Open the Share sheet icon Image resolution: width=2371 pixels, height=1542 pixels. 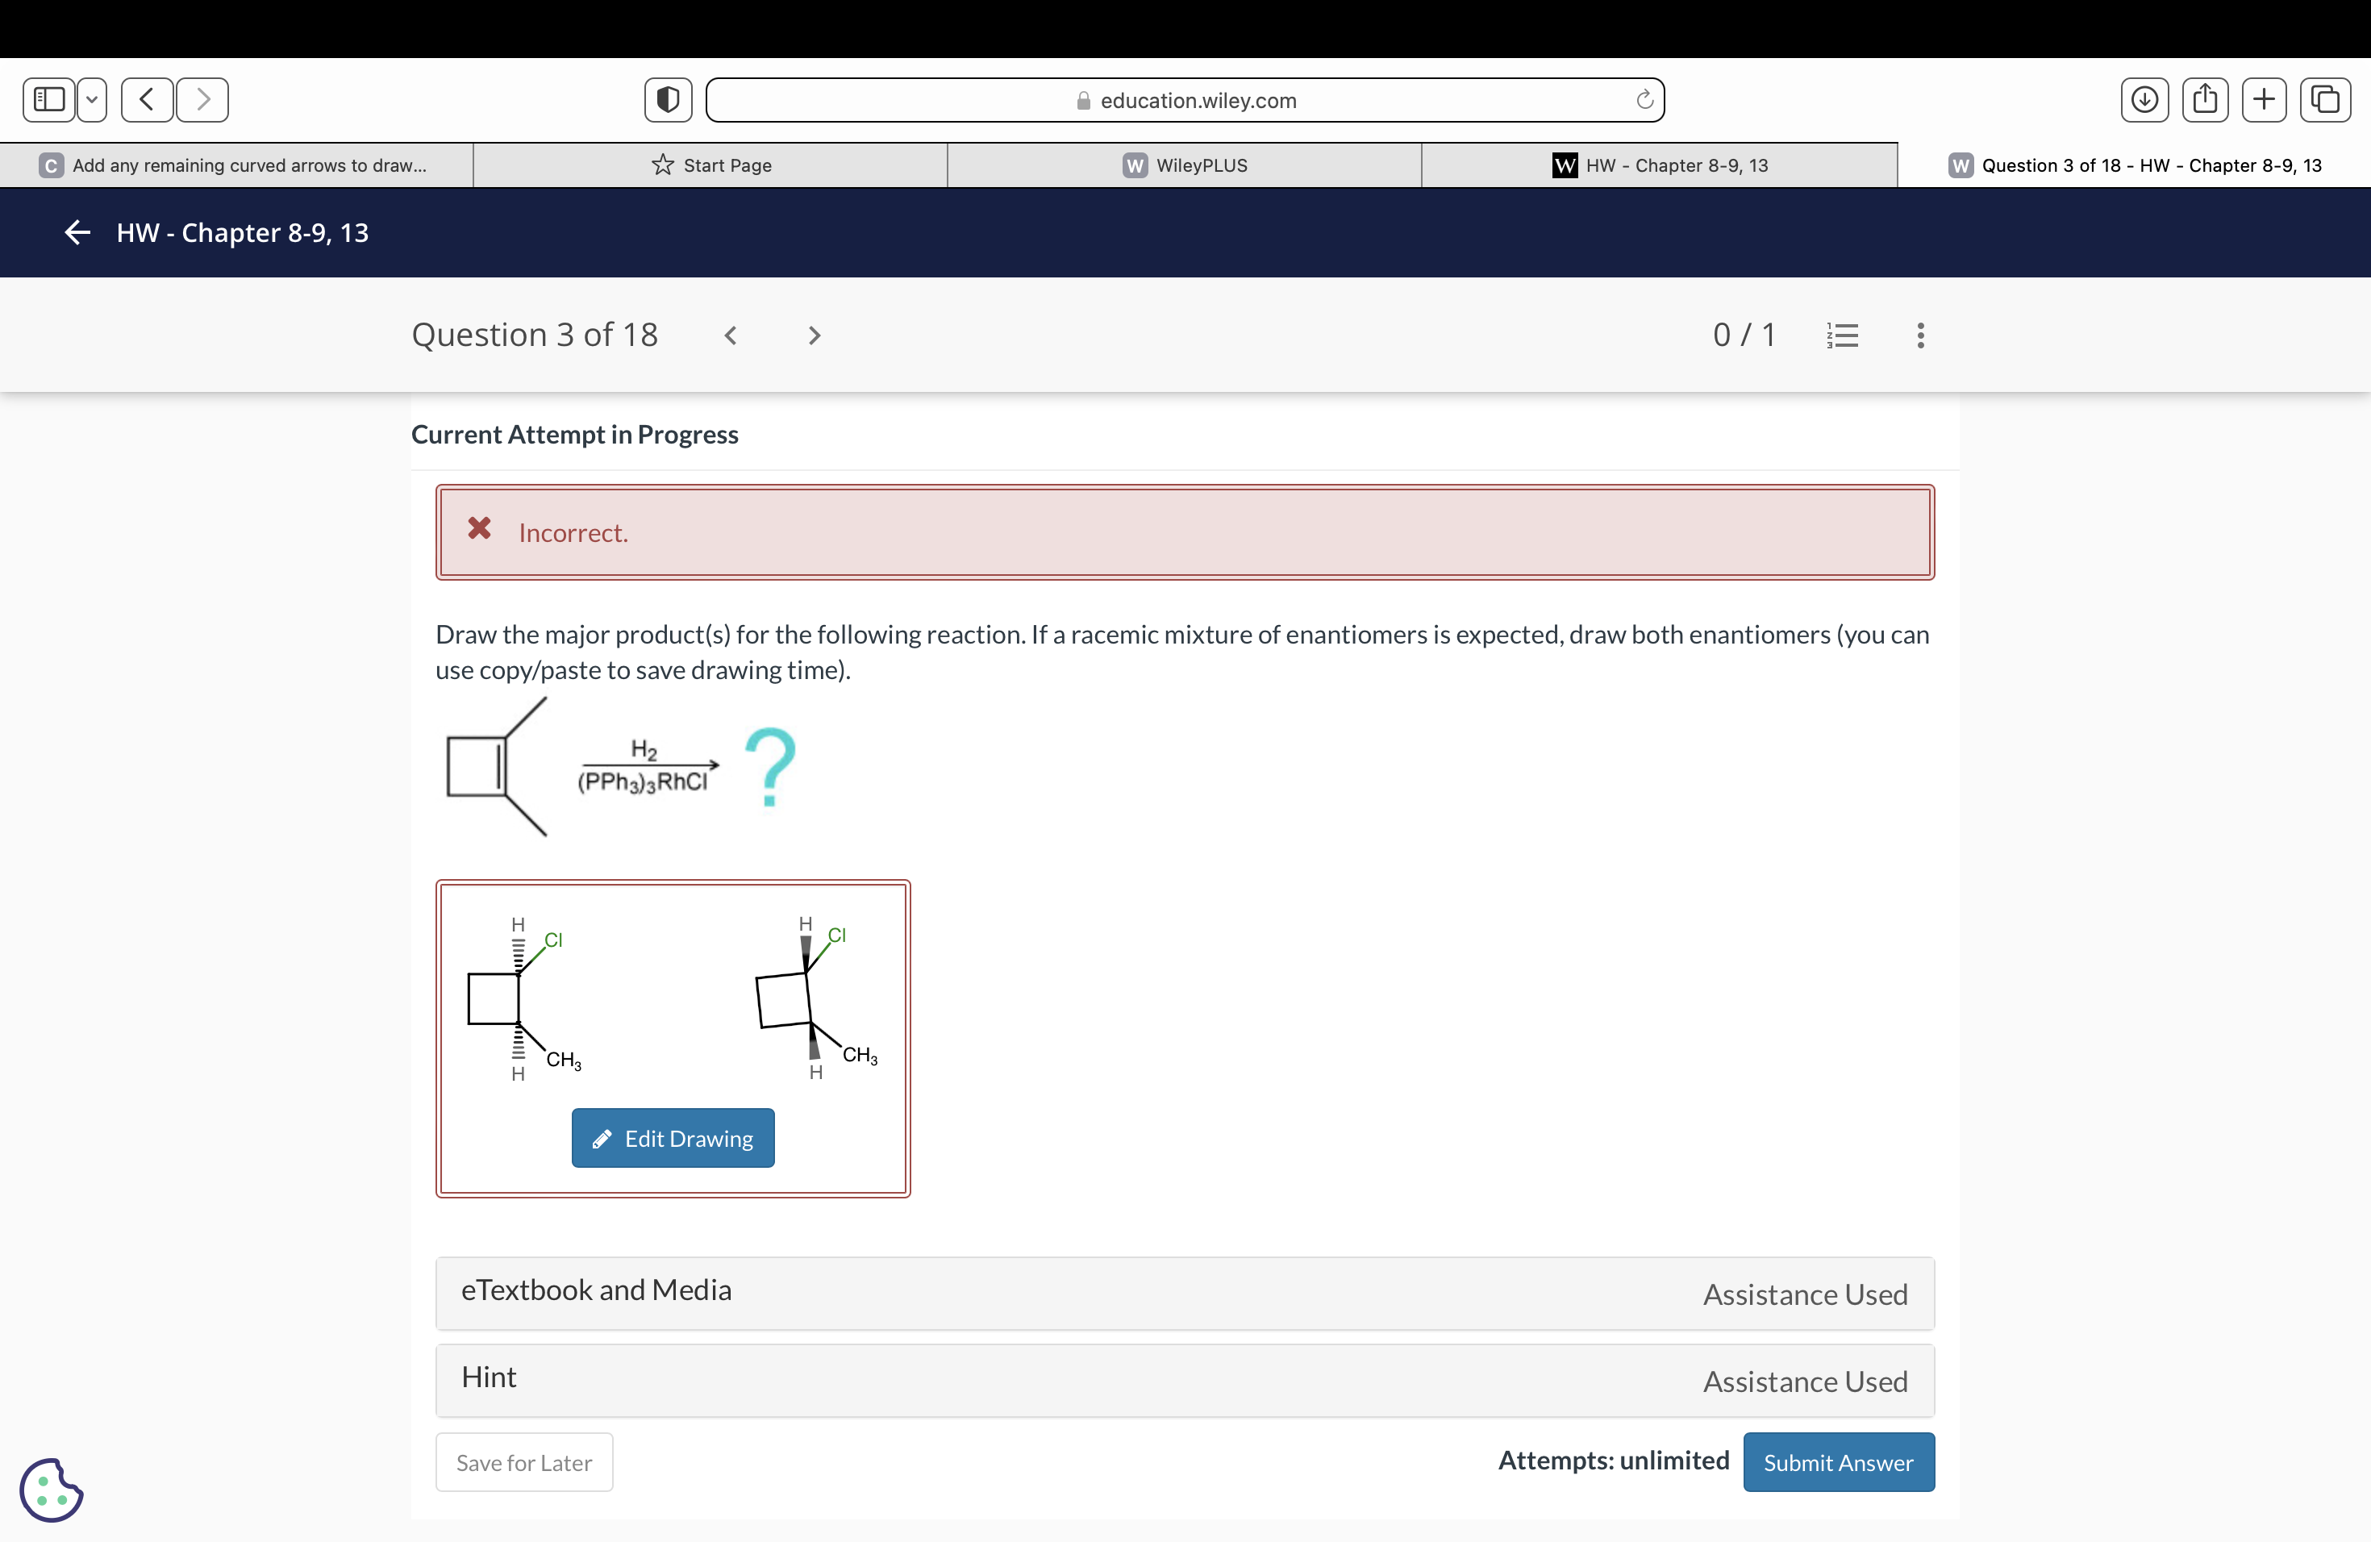click(2205, 98)
